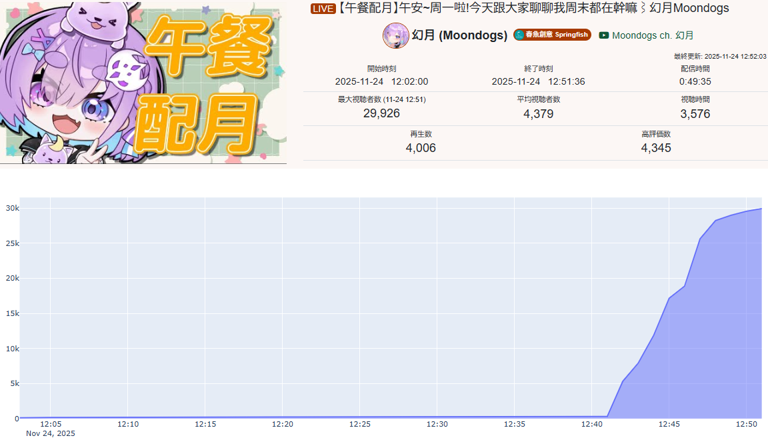Select the 最終更新 timestamp text
768x442 pixels.
[720, 57]
